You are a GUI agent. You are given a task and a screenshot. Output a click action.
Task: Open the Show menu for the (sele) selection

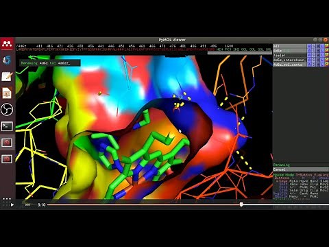[313, 55]
